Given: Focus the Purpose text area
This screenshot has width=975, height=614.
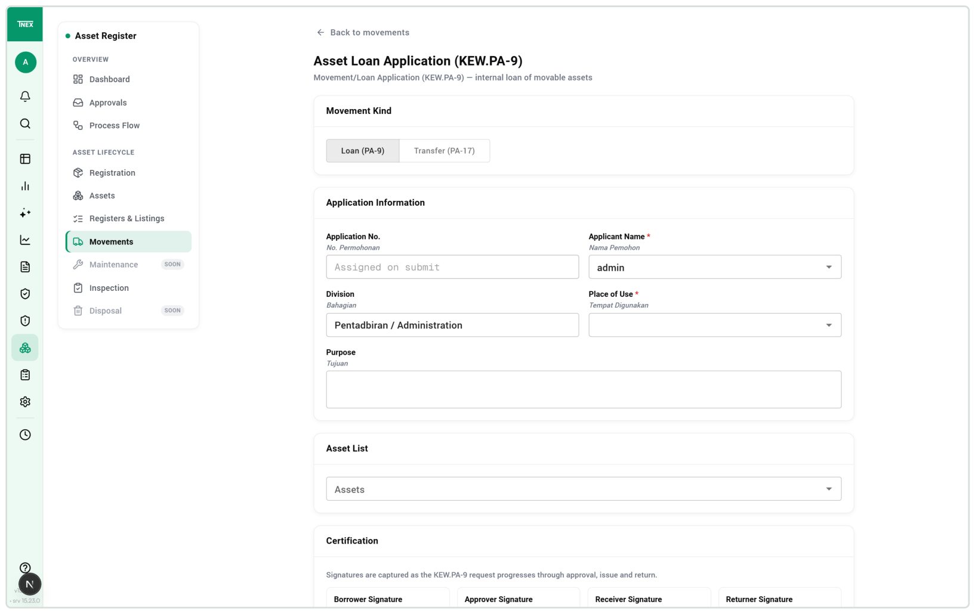Looking at the screenshot, I should tap(584, 389).
